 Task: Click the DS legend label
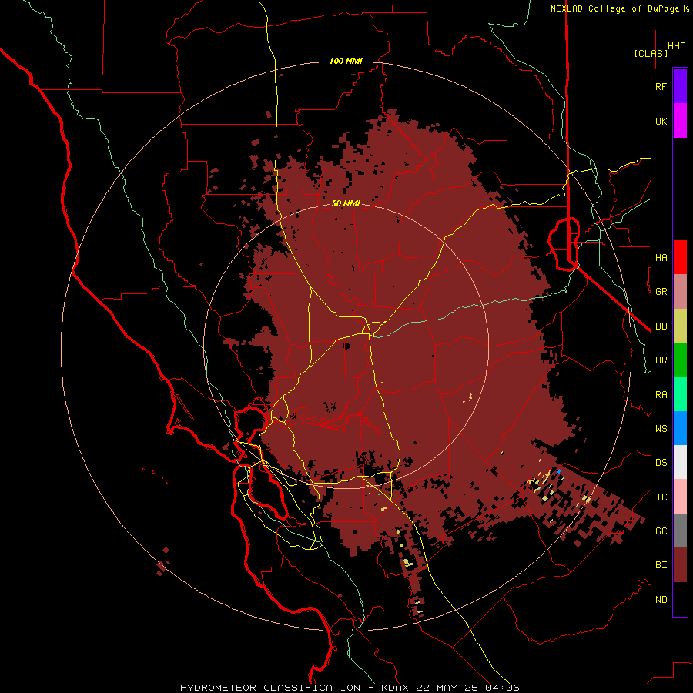click(661, 463)
